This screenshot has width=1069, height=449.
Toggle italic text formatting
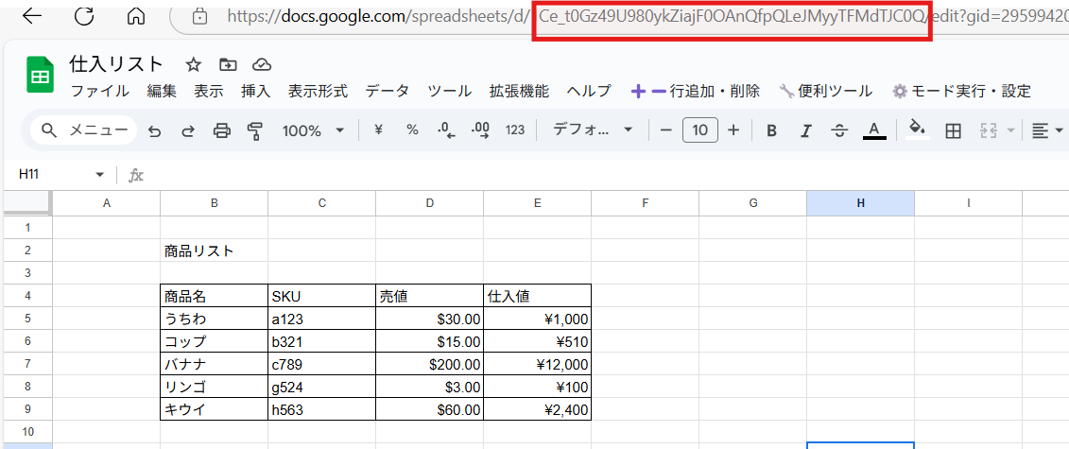coord(805,131)
